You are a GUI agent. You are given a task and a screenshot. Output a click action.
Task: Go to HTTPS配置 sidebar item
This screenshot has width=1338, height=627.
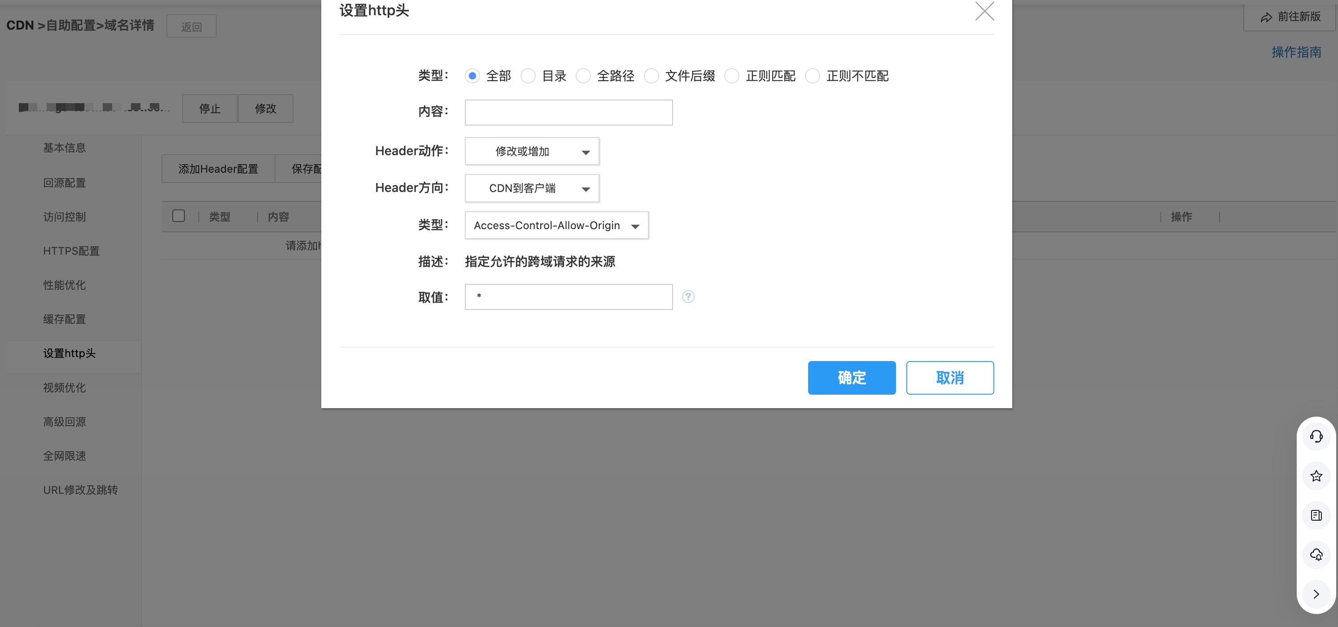click(x=71, y=251)
